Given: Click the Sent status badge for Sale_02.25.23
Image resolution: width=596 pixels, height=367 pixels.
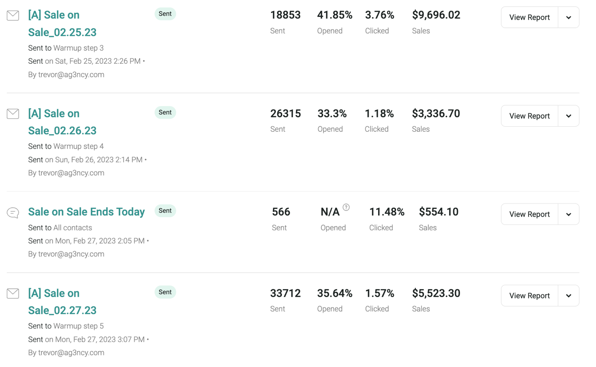Looking at the screenshot, I should click(165, 14).
